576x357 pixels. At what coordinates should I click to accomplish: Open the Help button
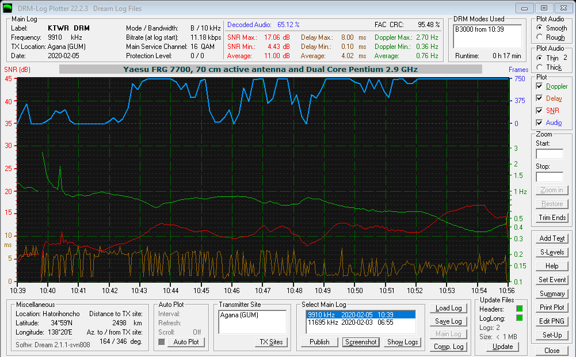(x=552, y=266)
